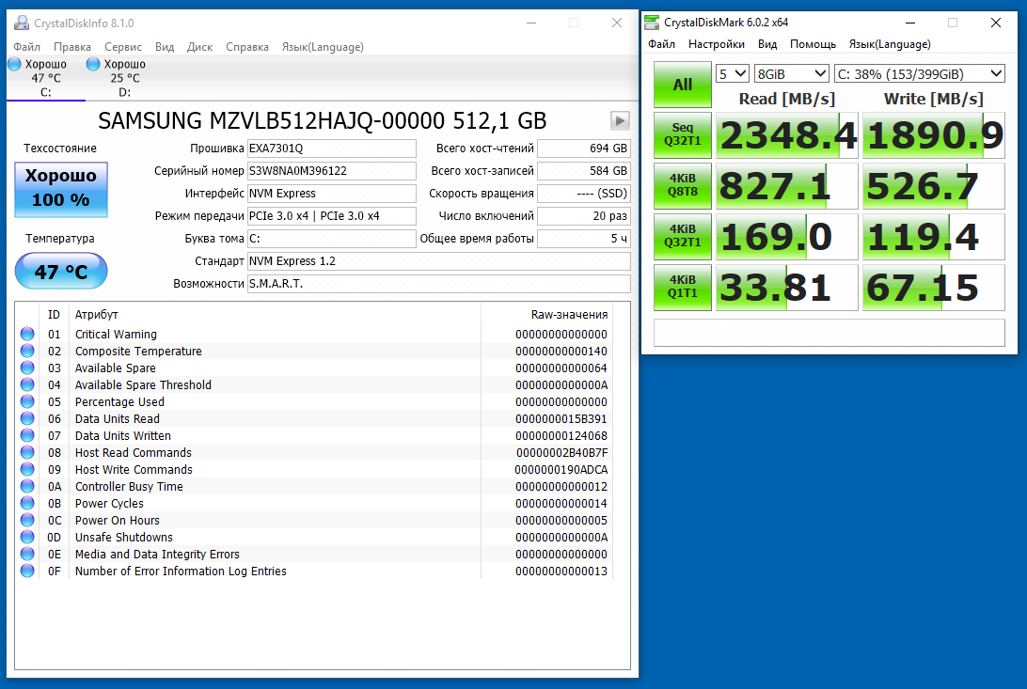1027x689 pixels.
Task: Click the total host writes field 584 GB
Action: coord(584,171)
